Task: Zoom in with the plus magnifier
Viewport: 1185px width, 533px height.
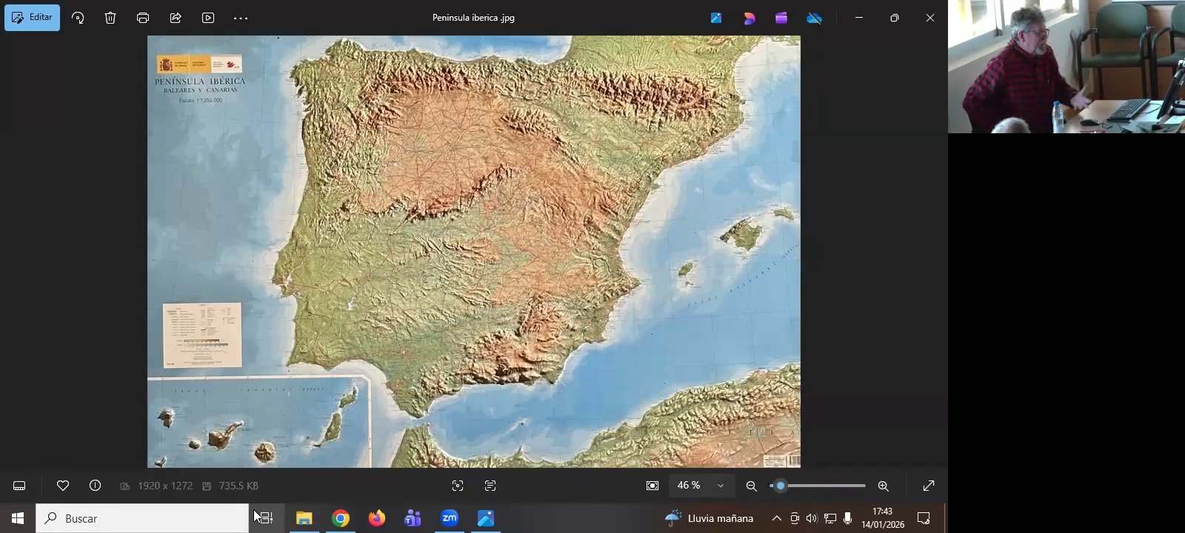Action: click(x=884, y=486)
